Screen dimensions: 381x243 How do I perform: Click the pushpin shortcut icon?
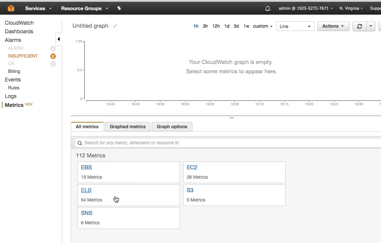point(119,8)
